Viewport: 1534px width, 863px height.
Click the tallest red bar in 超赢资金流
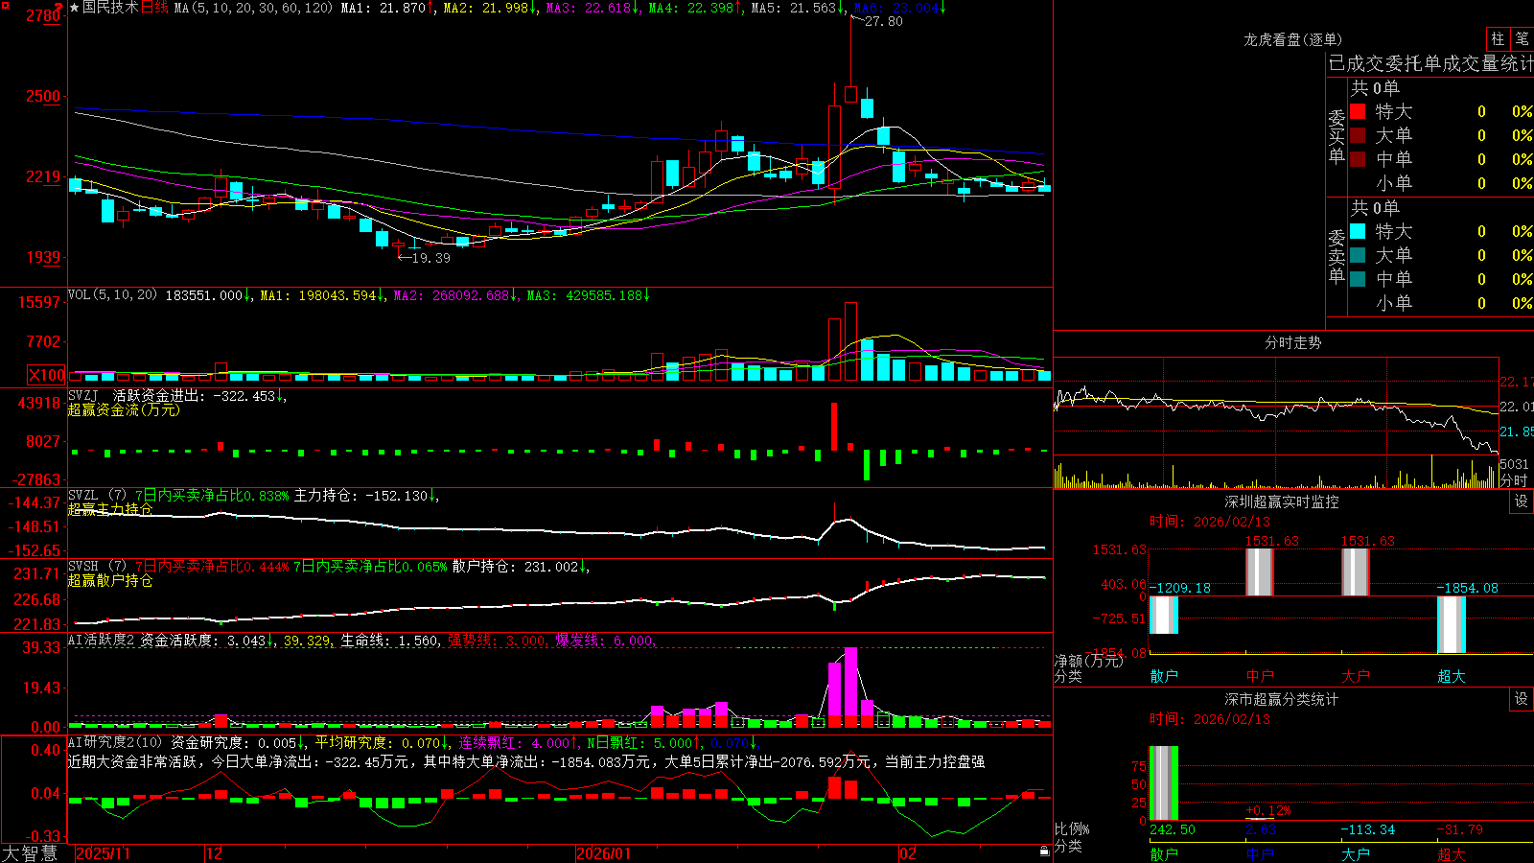[x=834, y=426]
